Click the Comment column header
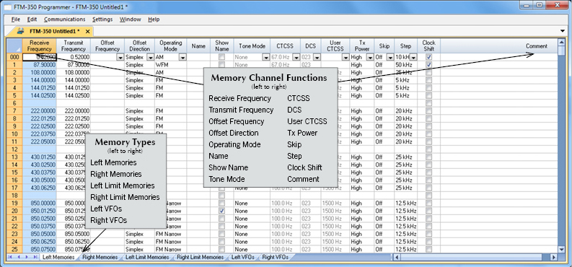 (x=499, y=46)
